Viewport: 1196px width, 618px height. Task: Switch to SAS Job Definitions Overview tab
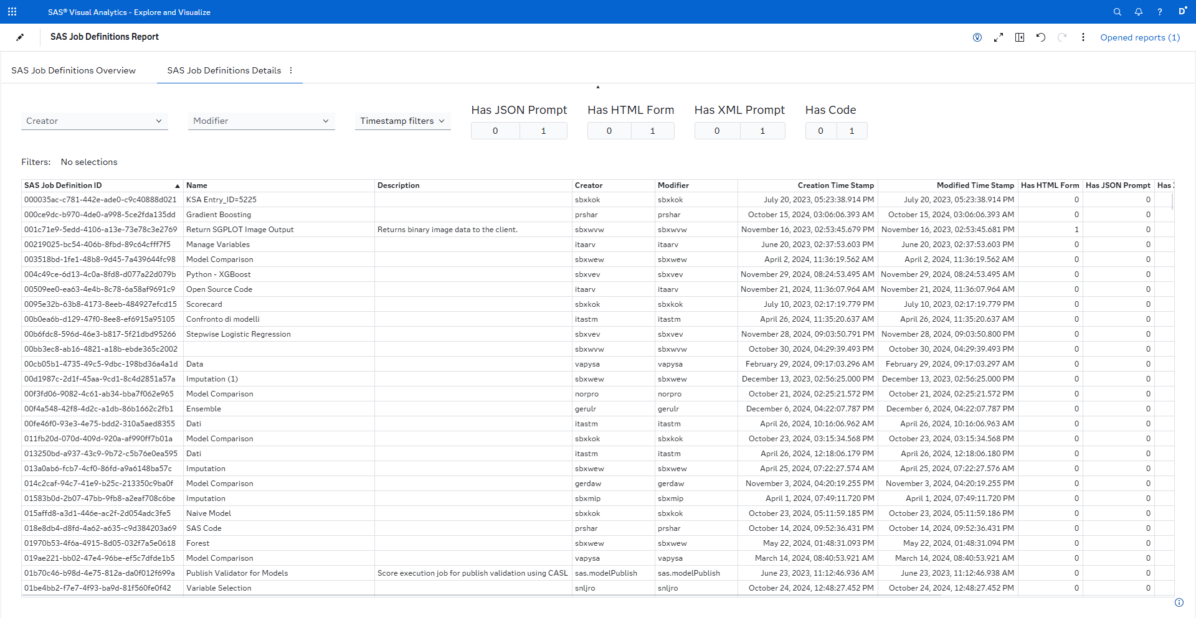click(x=74, y=70)
